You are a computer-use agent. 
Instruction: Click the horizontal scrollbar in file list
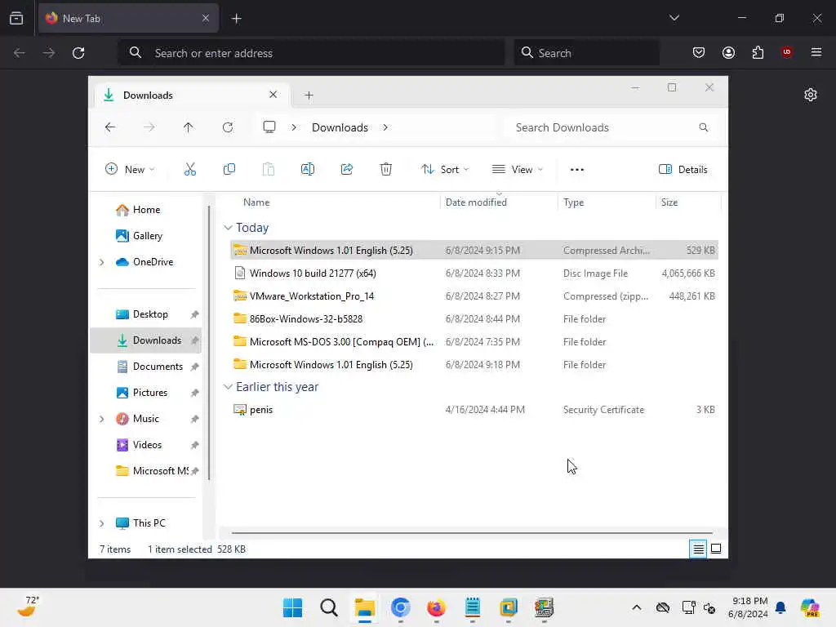tap(472, 532)
